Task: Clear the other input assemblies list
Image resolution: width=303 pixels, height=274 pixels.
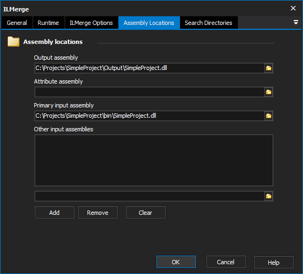Action: click(x=146, y=213)
